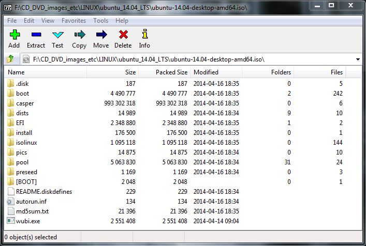The height and width of the screenshot is (246, 366).
Task: Select the [BOOT] folder name
Action: [x=26, y=182]
